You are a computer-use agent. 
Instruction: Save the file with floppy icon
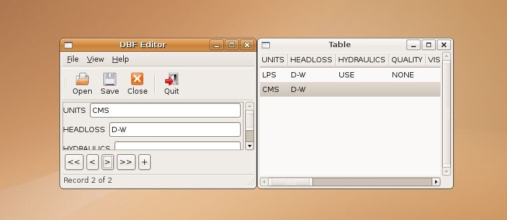click(110, 84)
